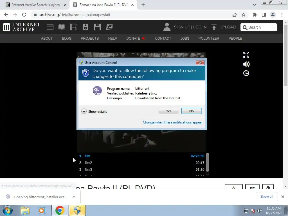Screen dimensions: 288x216
Task: Play playlist item film
Action: pyautogui.click(x=142, y=156)
